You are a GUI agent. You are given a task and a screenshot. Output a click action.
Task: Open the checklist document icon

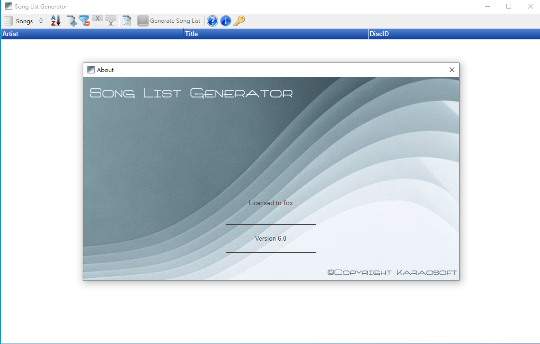click(127, 21)
